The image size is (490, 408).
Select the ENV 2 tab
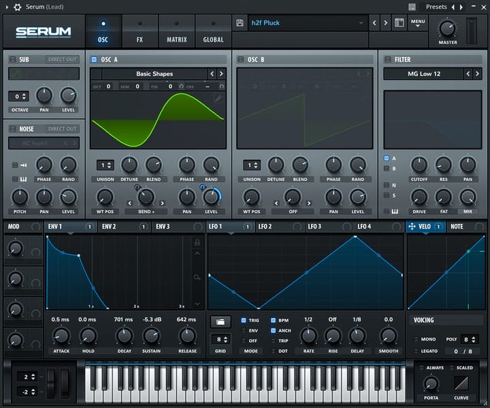109,226
